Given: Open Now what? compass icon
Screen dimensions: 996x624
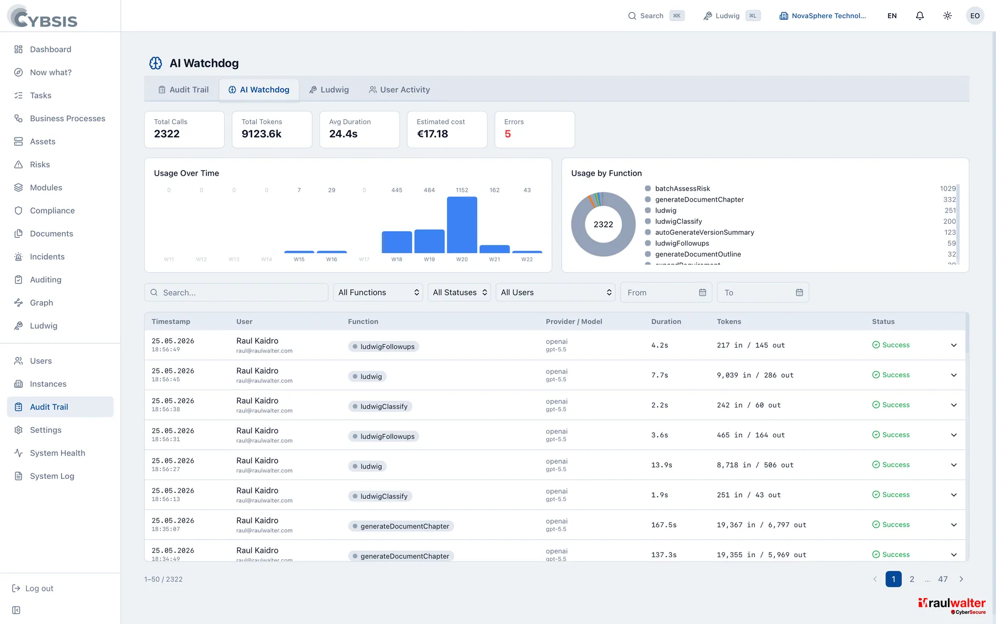Looking at the screenshot, I should click(19, 72).
